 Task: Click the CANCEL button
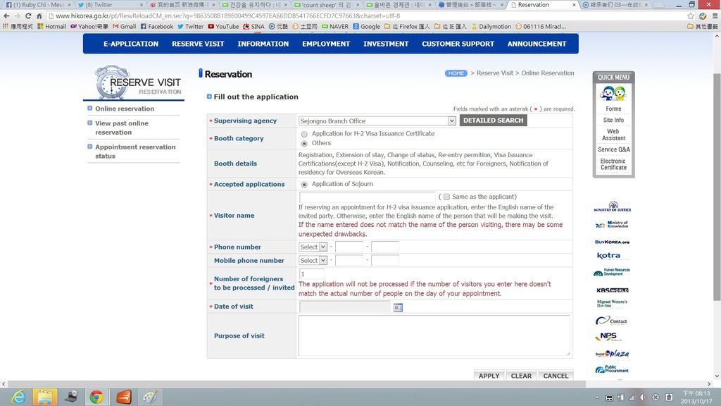click(556, 376)
